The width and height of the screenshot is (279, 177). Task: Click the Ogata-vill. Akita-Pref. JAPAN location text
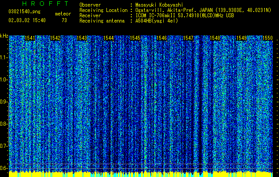(x=203, y=10)
